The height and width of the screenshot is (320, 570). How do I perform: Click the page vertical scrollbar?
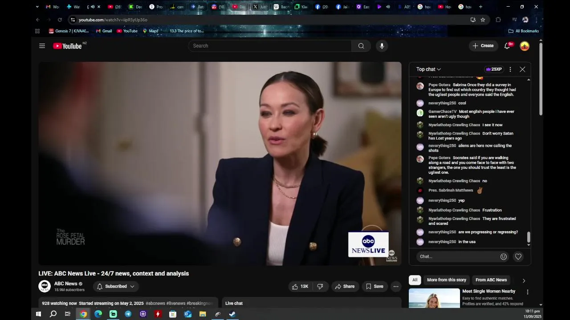pyautogui.click(x=541, y=79)
